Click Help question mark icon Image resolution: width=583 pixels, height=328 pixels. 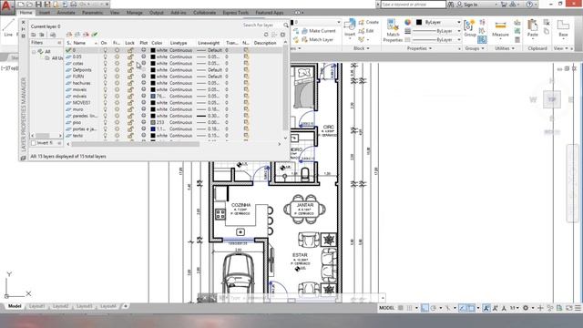[x=529, y=5]
